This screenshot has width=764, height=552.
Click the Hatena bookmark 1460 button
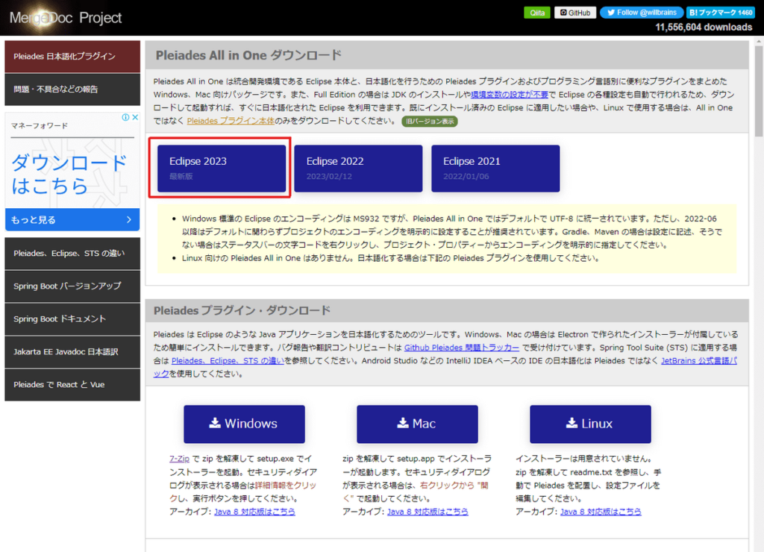(721, 13)
